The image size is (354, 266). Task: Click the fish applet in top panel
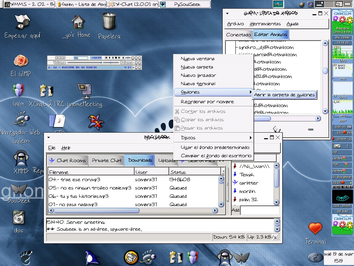pos(278,4)
